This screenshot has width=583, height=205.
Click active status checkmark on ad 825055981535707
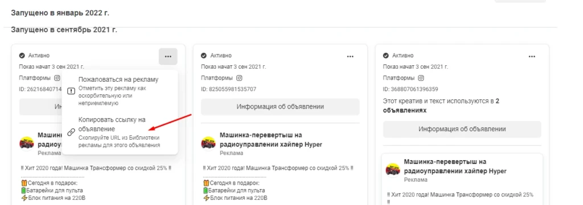coord(204,56)
